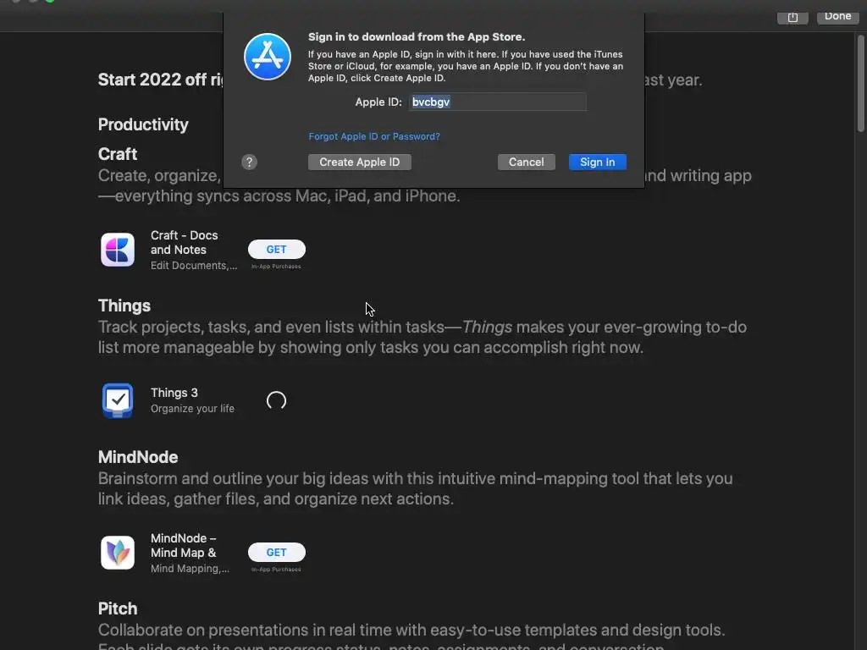Select the Craft - Docs and Notes title

point(184,242)
